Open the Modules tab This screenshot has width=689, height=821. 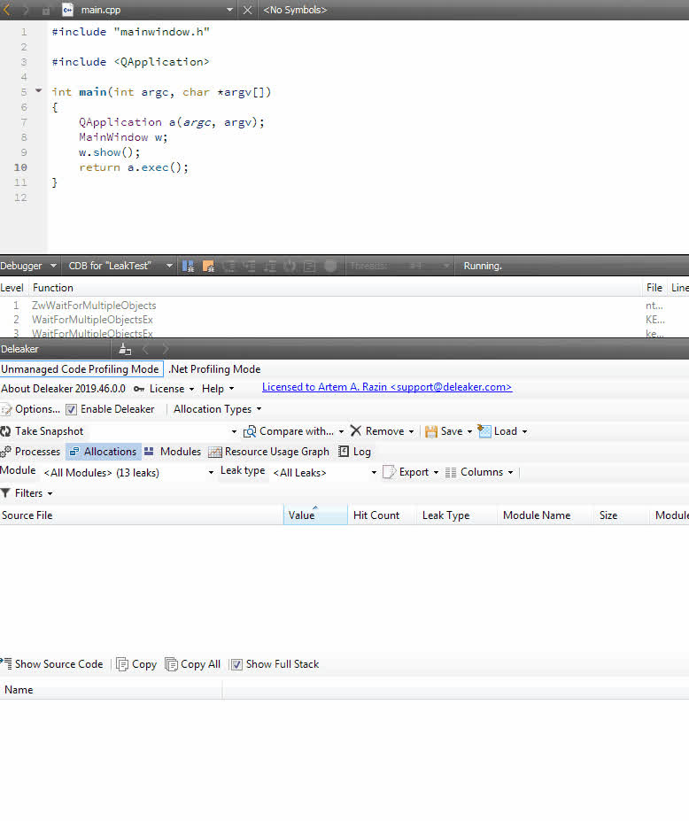tap(172, 452)
